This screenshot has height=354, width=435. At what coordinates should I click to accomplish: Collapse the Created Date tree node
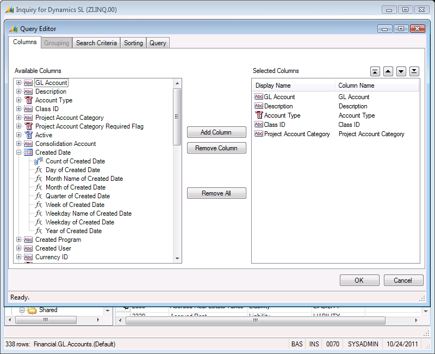18,152
